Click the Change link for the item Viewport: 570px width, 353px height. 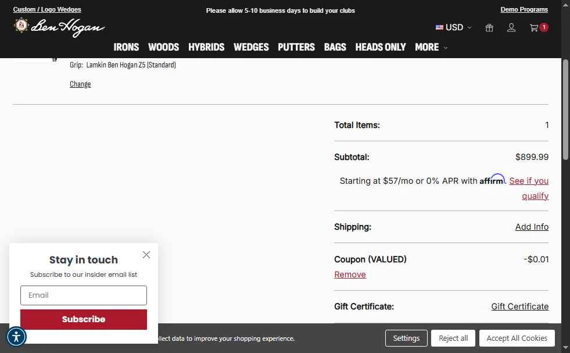pyautogui.click(x=80, y=84)
